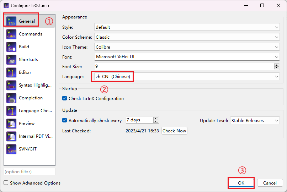Image resolution: width=287 pixels, height=192 pixels.
Task: Decrease the update check days
Action: pyautogui.click(x=155, y=121)
